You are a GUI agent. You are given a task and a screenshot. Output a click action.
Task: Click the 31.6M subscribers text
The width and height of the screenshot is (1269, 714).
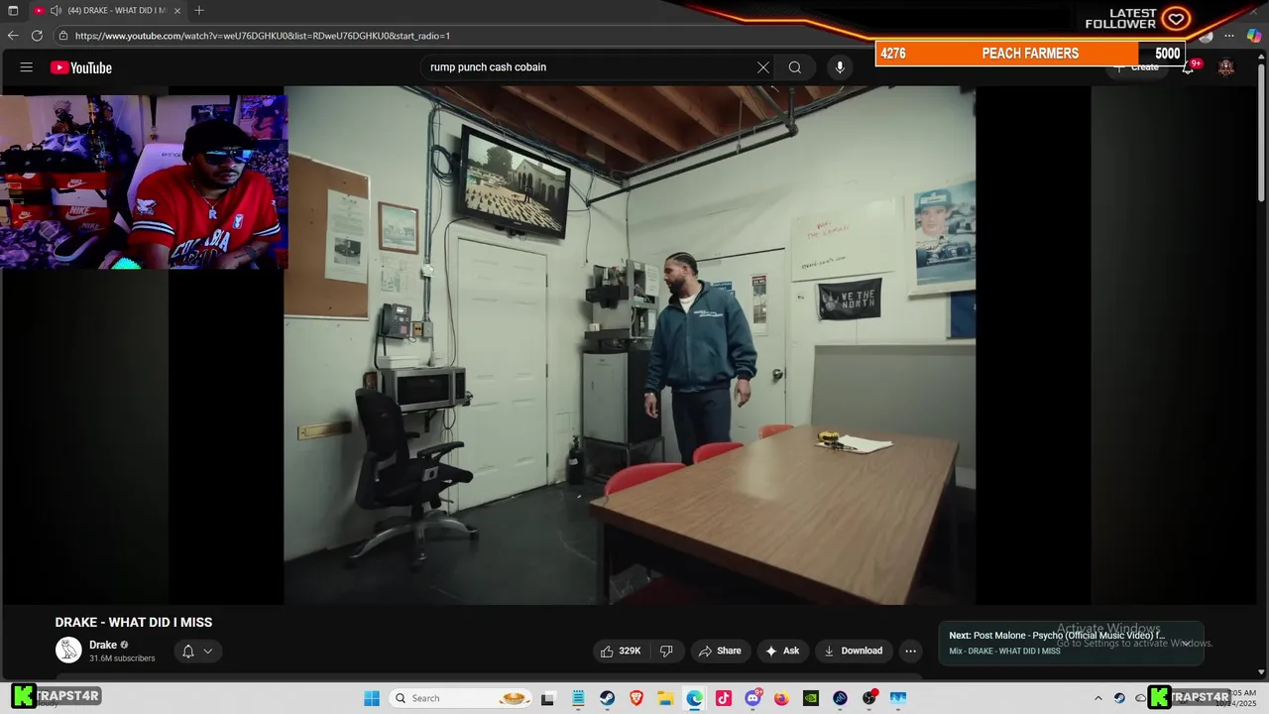(122, 658)
